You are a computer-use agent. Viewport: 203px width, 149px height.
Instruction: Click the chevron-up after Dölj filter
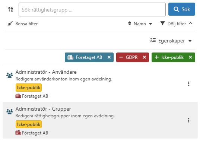[x=191, y=23]
